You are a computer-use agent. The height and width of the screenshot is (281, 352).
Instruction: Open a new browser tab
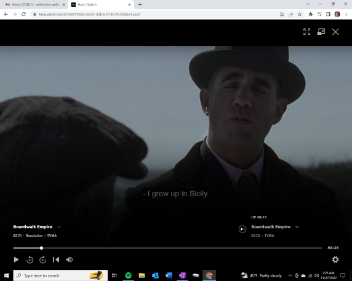[x=140, y=4]
